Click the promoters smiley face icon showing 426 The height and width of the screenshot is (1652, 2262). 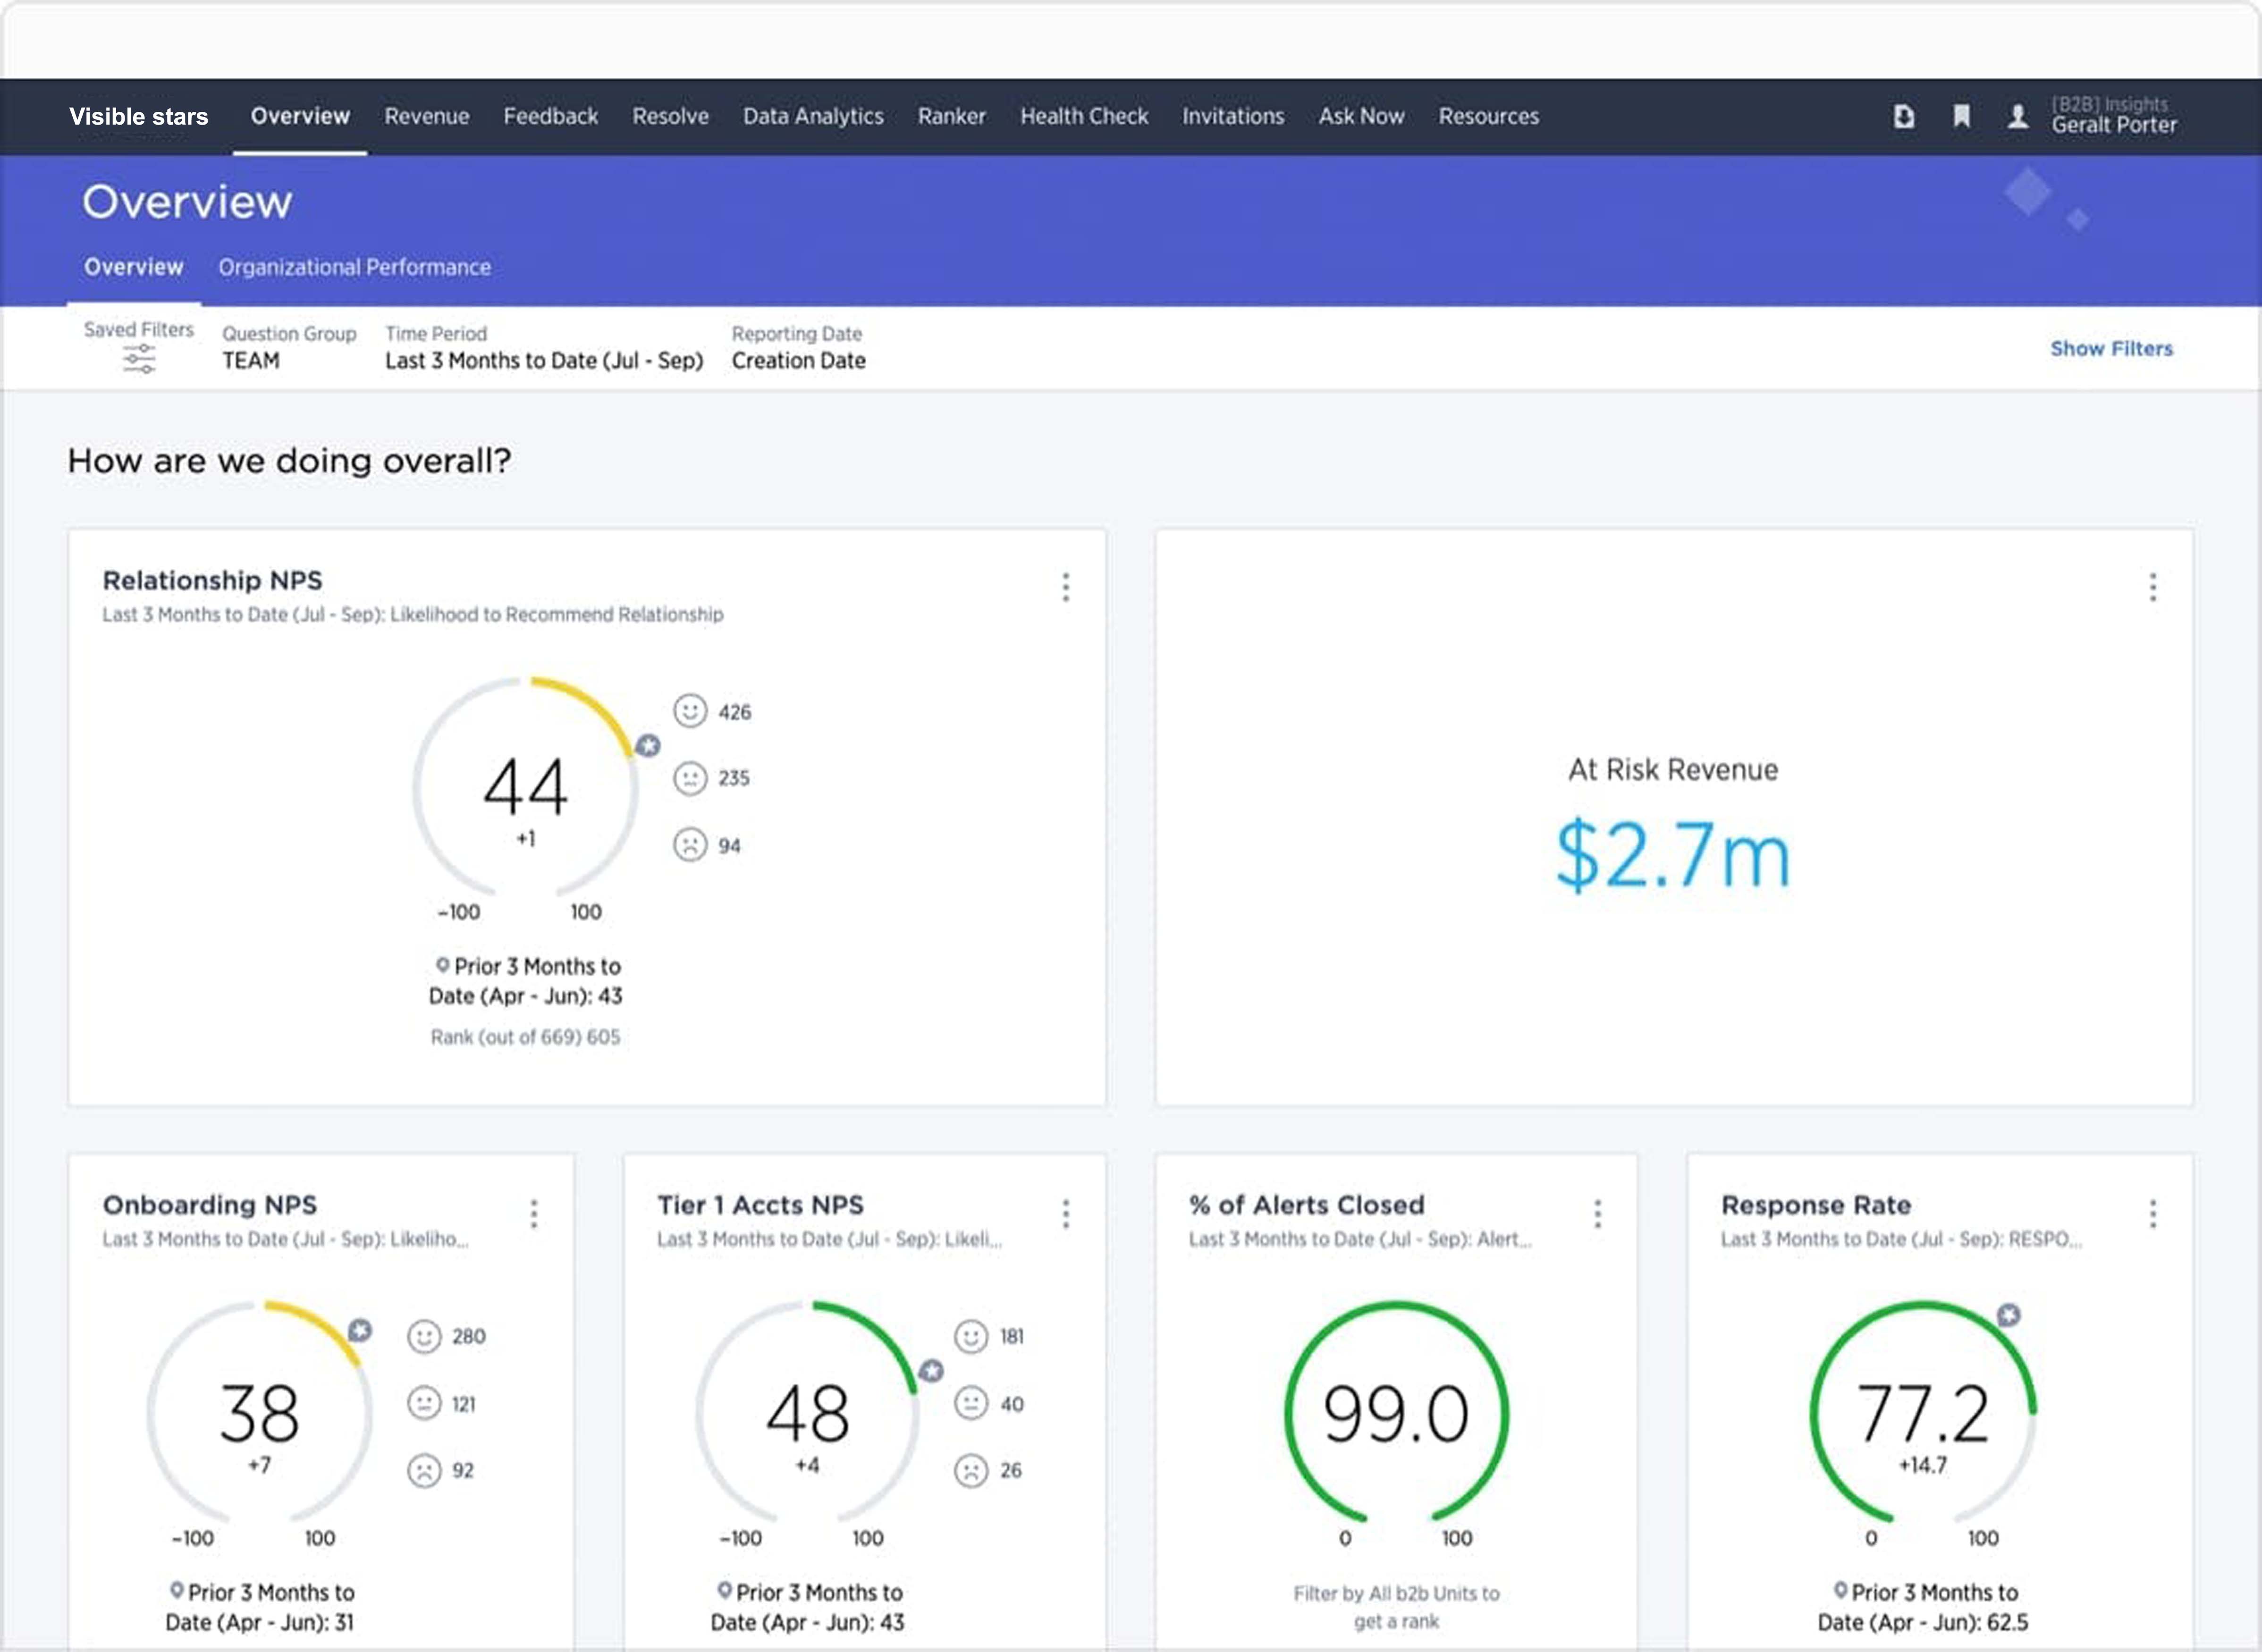[x=690, y=711]
